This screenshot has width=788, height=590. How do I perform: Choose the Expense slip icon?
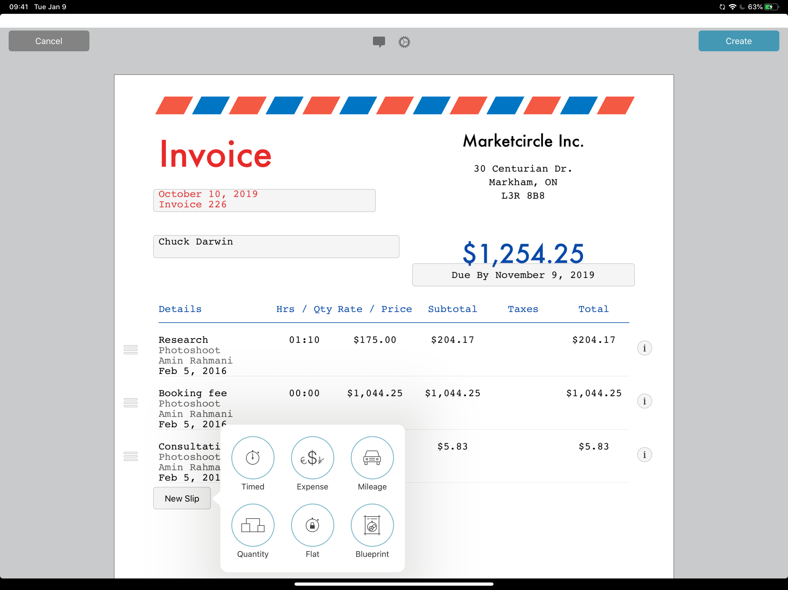(312, 457)
